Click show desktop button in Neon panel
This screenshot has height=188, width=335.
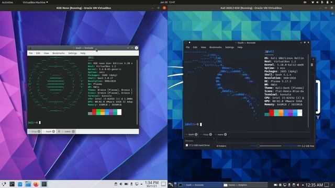click(x=163, y=184)
